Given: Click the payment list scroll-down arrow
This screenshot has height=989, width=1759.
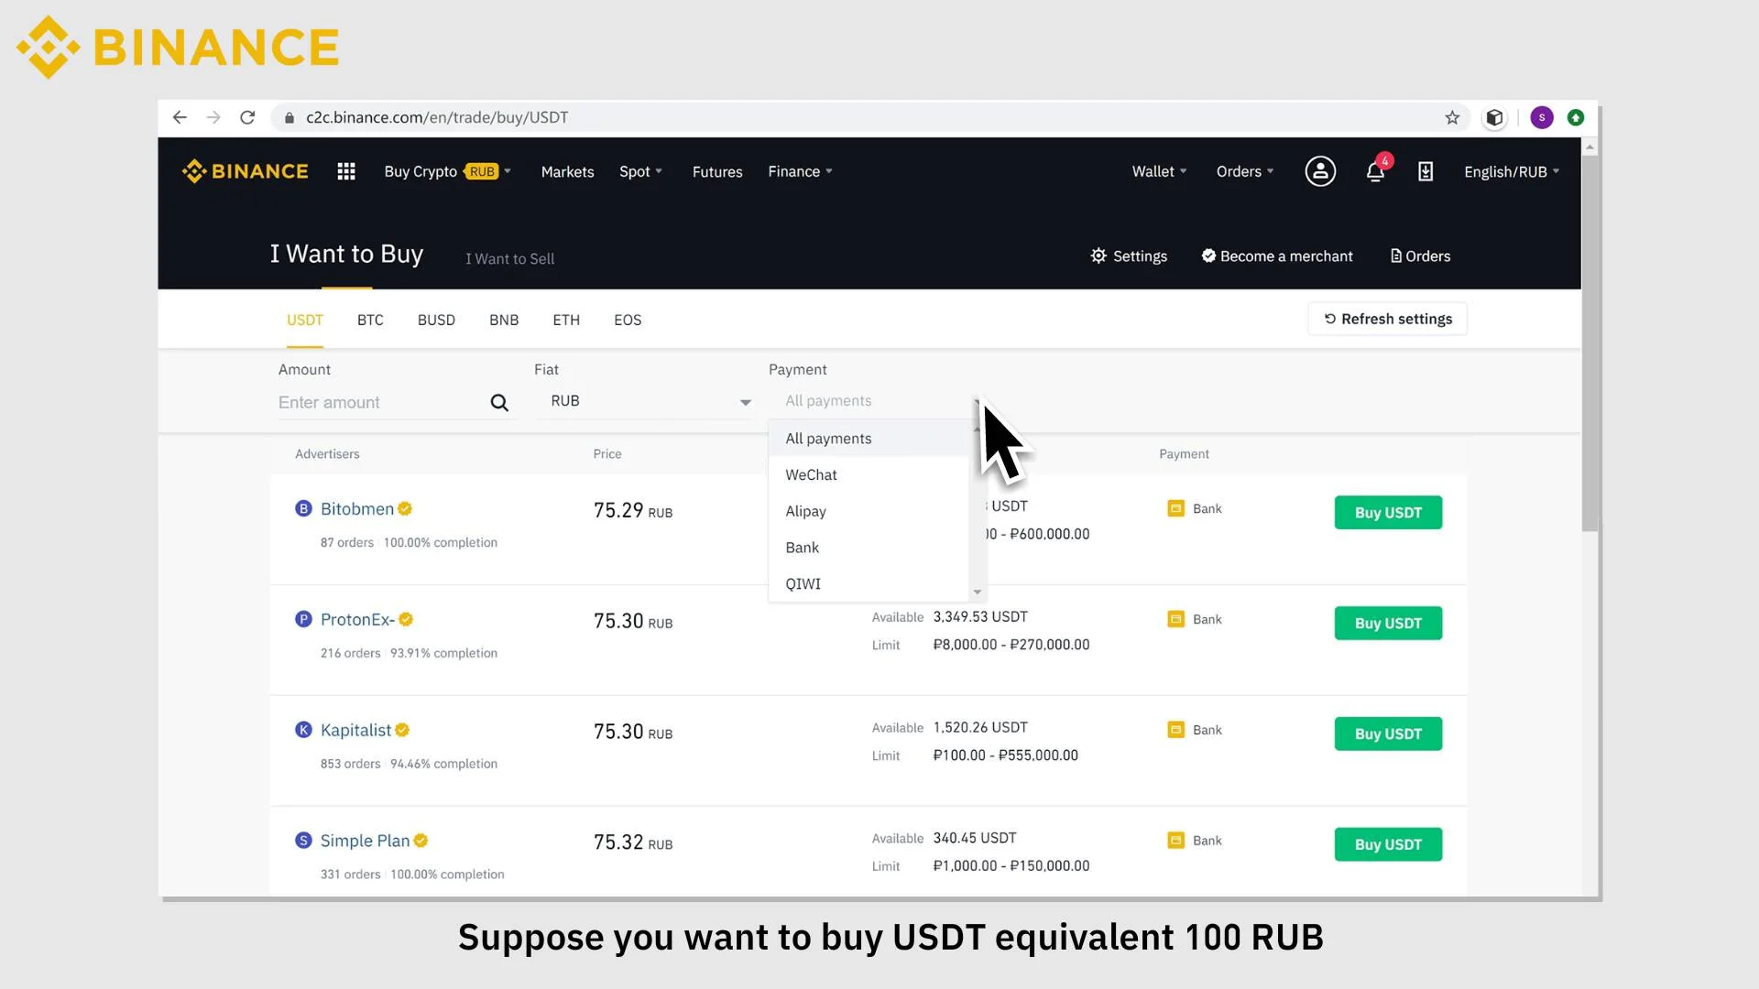Looking at the screenshot, I should tap(978, 592).
